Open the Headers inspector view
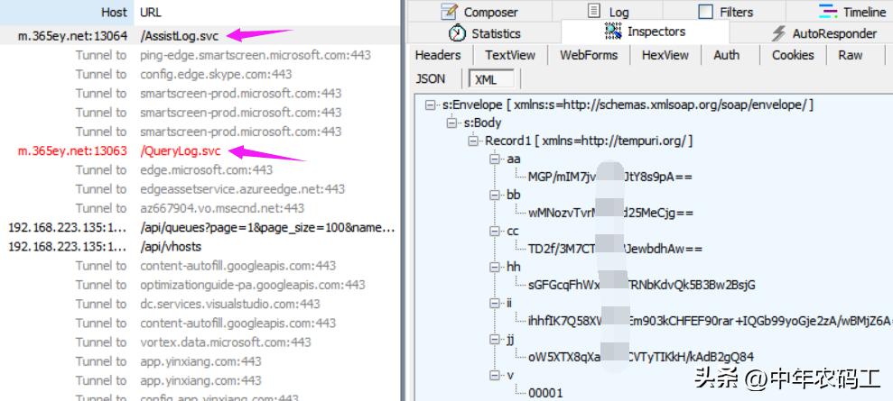The image size is (893, 401). click(438, 55)
